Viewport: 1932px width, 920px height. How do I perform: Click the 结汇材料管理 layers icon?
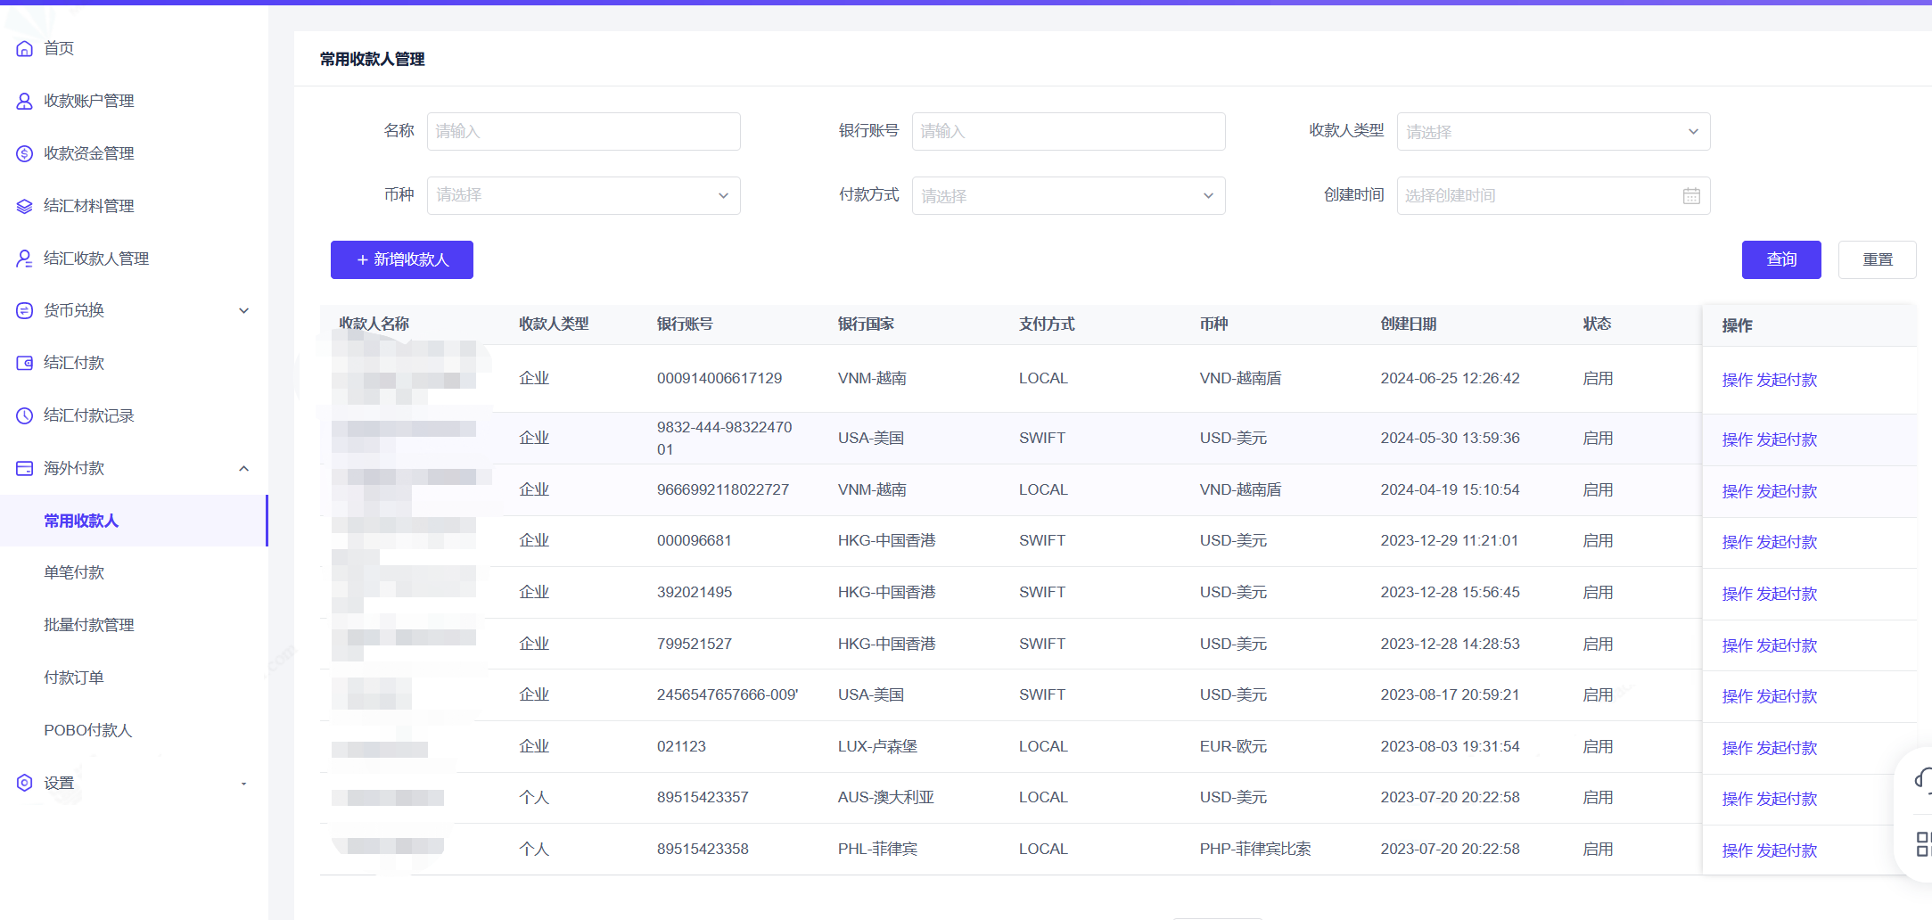tap(25, 206)
